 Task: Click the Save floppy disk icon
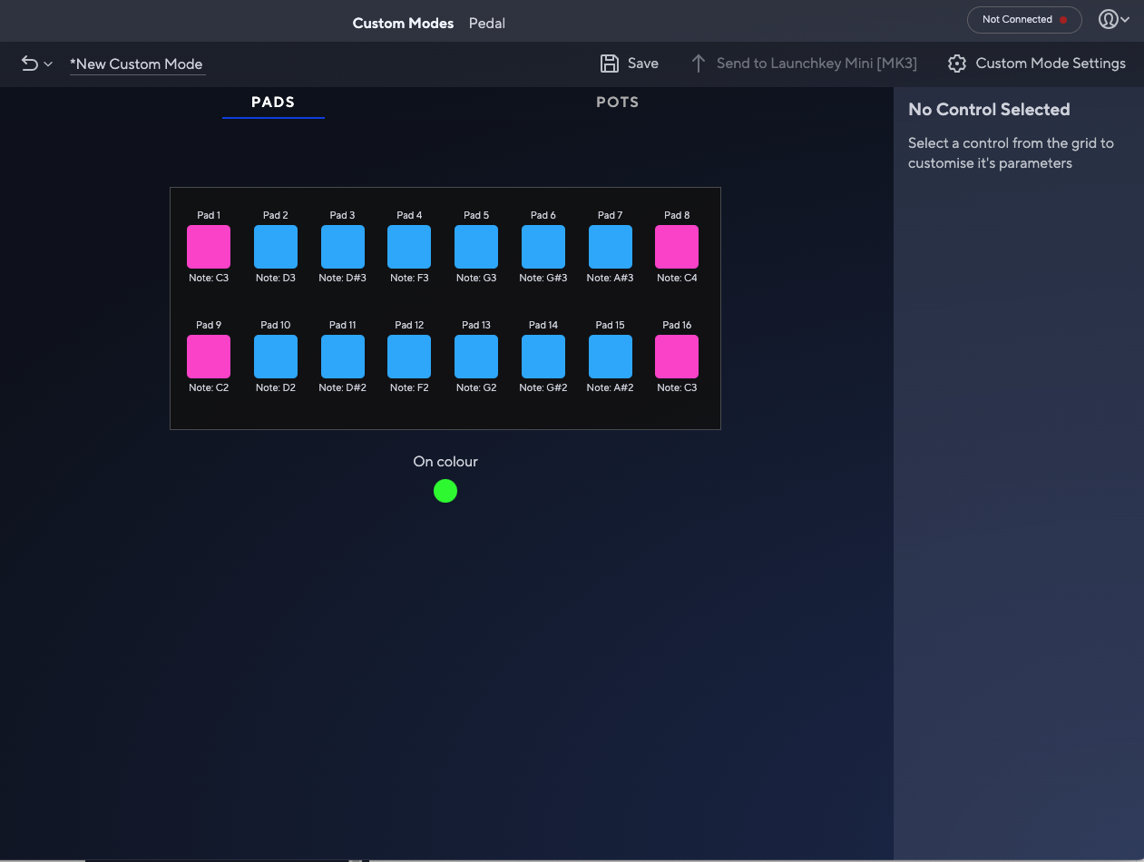click(x=610, y=64)
